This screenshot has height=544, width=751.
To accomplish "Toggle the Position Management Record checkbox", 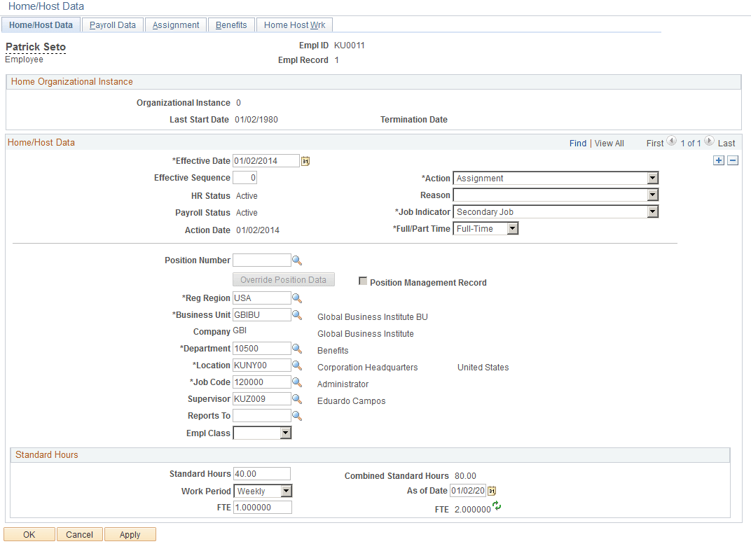I will click(363, 281).
